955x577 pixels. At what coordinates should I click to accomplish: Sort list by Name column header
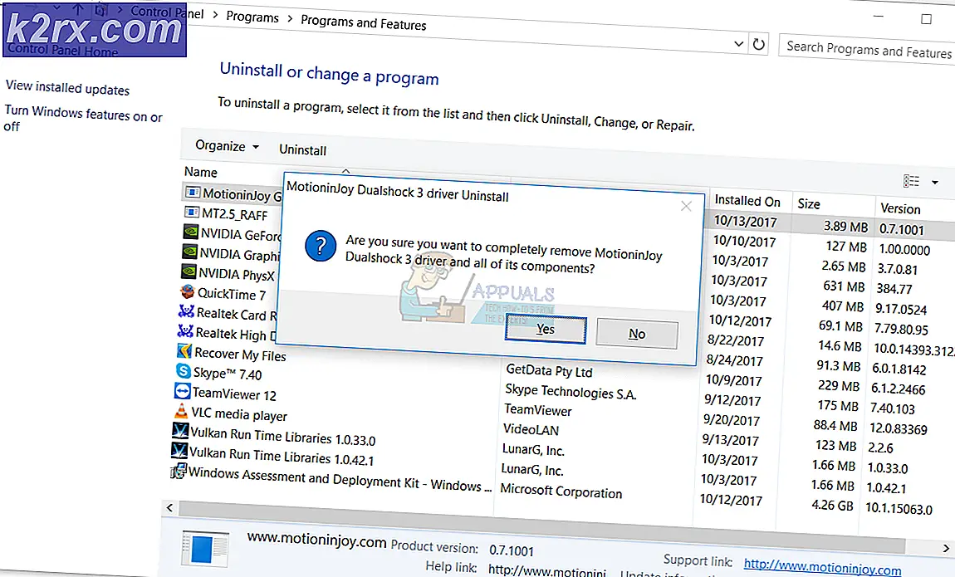[201, 172]
